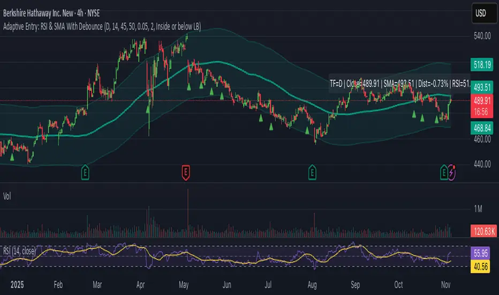
Task: Click Jul on the time axis
Action: pyautogui.click(x=268, y=284)
